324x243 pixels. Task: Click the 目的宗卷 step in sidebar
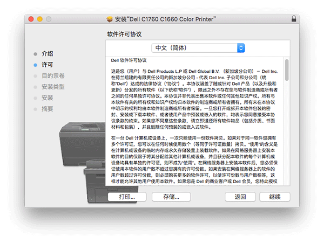pyautogui.click(x=53, y=75)
